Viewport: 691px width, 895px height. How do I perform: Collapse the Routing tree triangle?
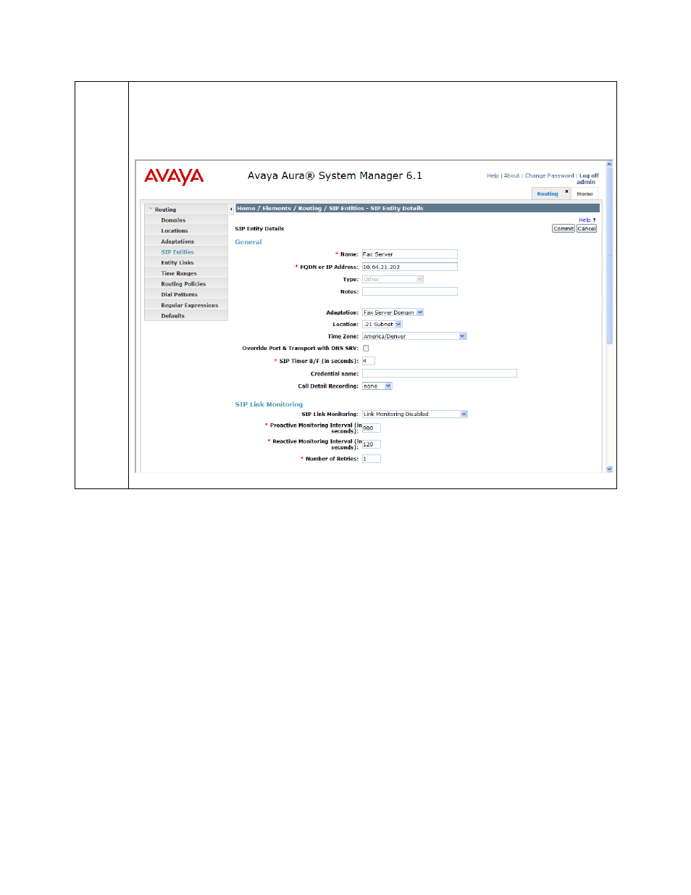pos(151,209)
